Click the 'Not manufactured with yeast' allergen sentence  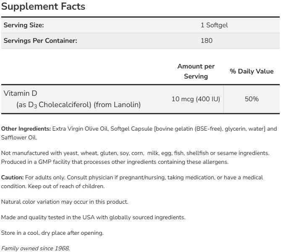tap(141, 153)
